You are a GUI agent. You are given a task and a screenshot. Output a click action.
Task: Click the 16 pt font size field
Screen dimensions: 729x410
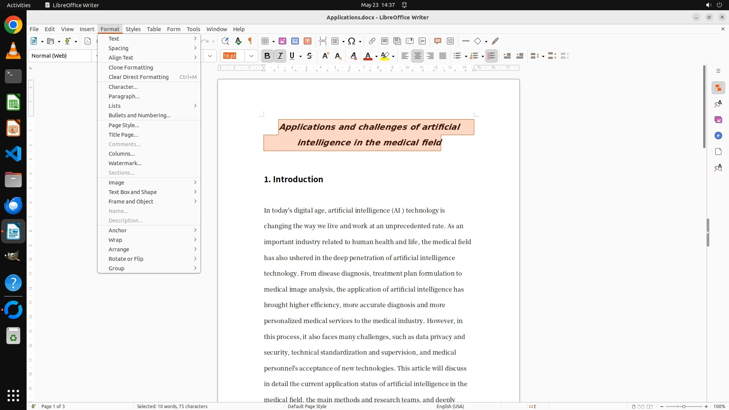point(232,56)
